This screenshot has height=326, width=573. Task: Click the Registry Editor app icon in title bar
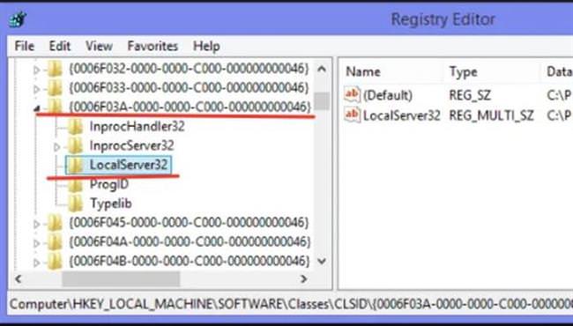tap(18, 19)
